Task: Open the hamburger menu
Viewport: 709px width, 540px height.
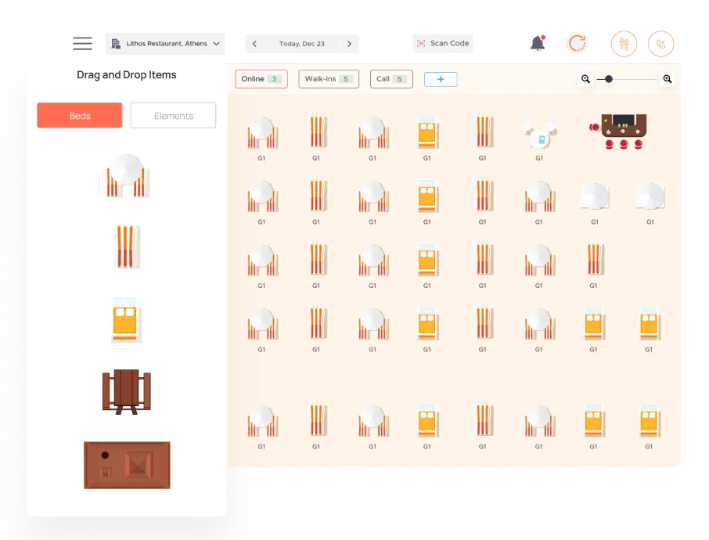Action: coord(83,43)
